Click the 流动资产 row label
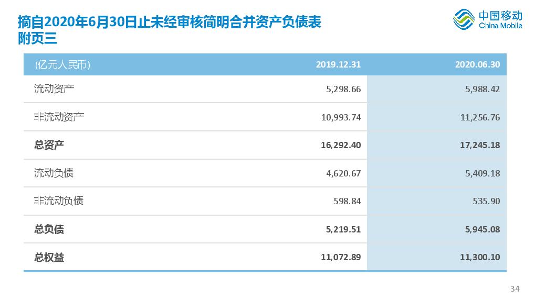This screenshot has width=535, height=300. 54,89
